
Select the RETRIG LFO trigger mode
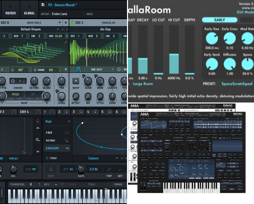click(57, 140)
